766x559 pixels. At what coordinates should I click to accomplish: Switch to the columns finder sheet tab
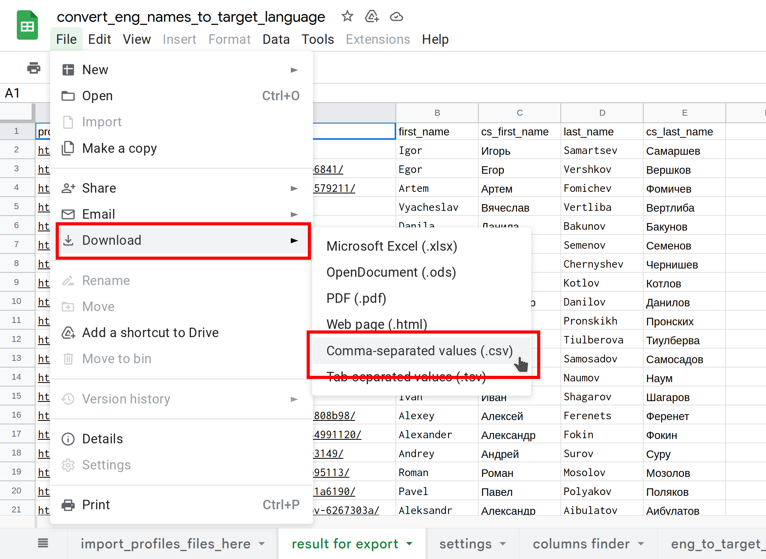pyautogui.click(x=581, y=544)
